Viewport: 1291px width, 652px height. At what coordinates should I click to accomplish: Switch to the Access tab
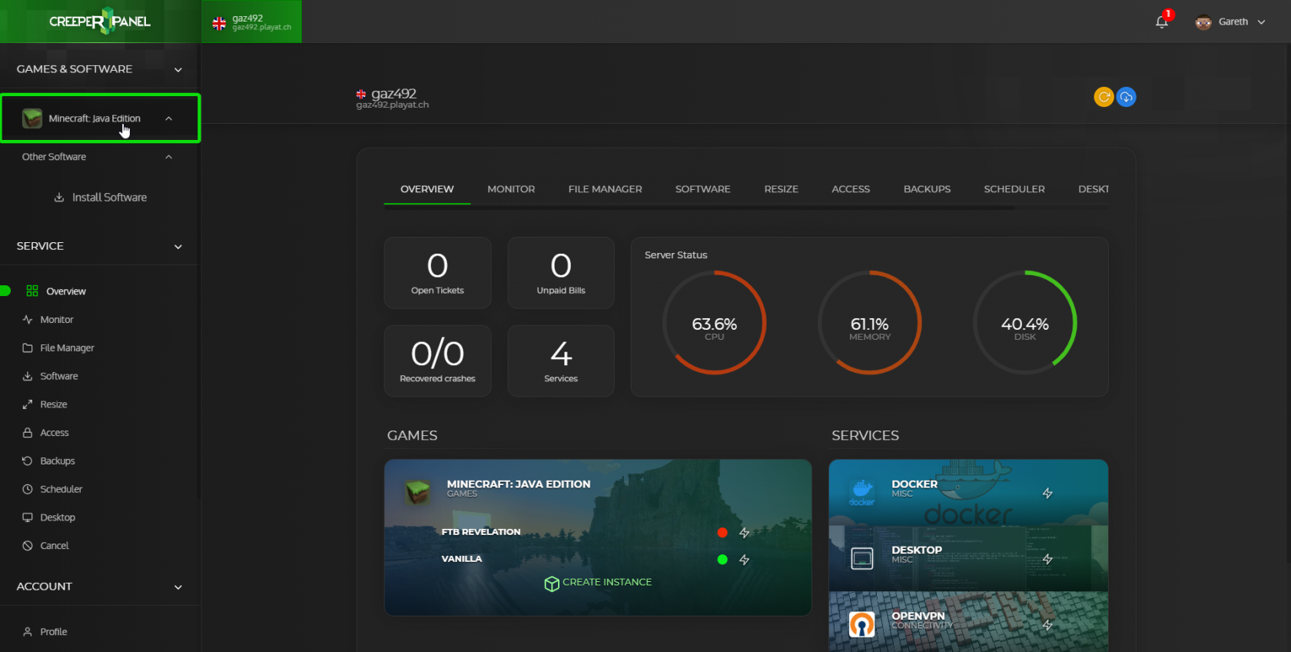pyautogui.click(x=851, y=189)
